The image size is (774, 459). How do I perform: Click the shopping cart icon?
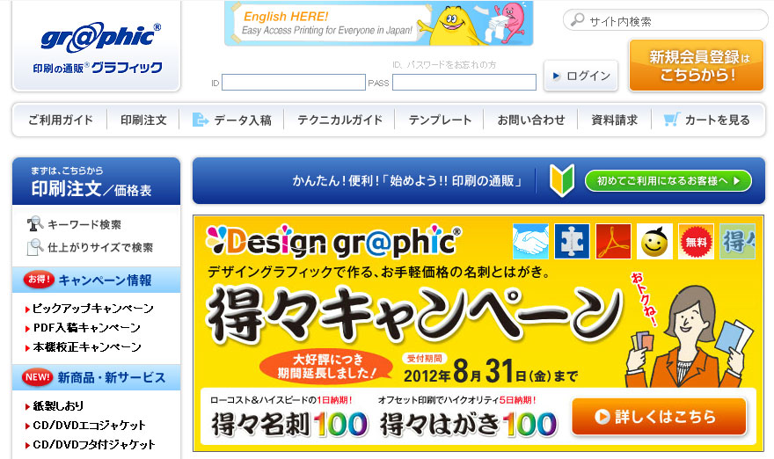(x=671, y=120)
